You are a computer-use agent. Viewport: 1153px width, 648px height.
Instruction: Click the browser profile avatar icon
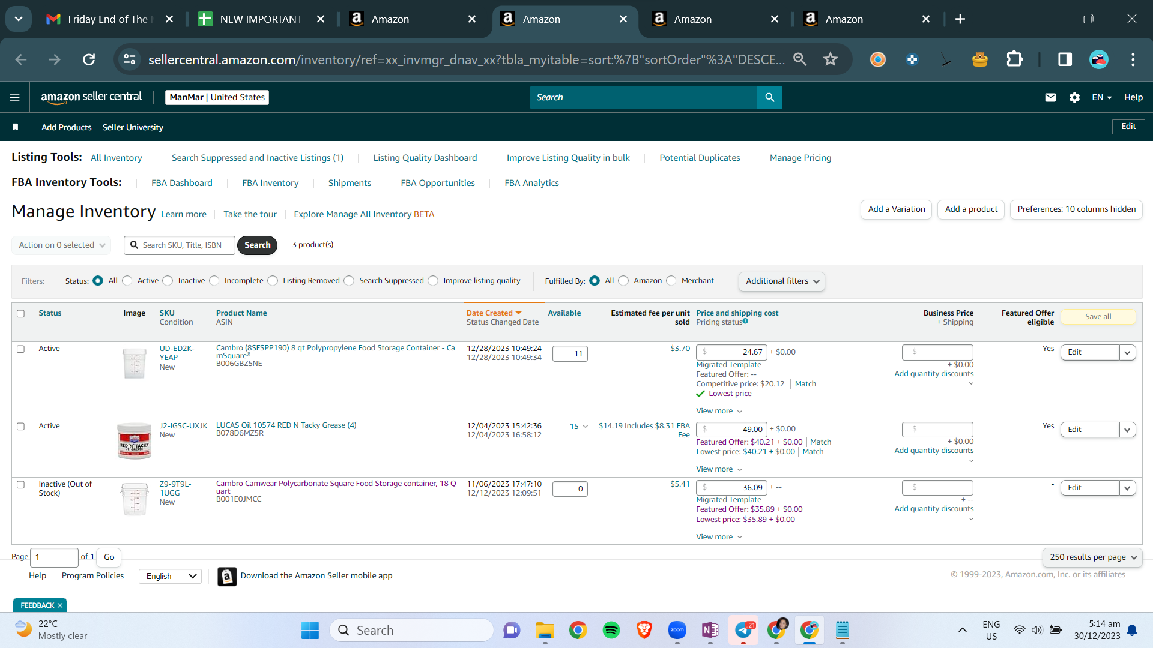(1099, 59)
